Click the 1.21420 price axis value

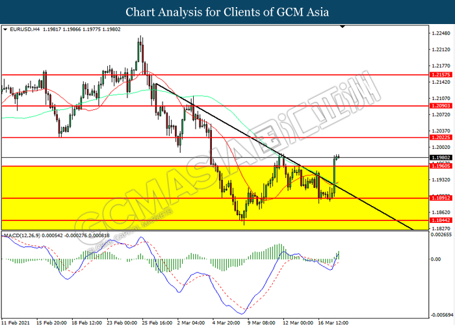(x=441, y=82)
